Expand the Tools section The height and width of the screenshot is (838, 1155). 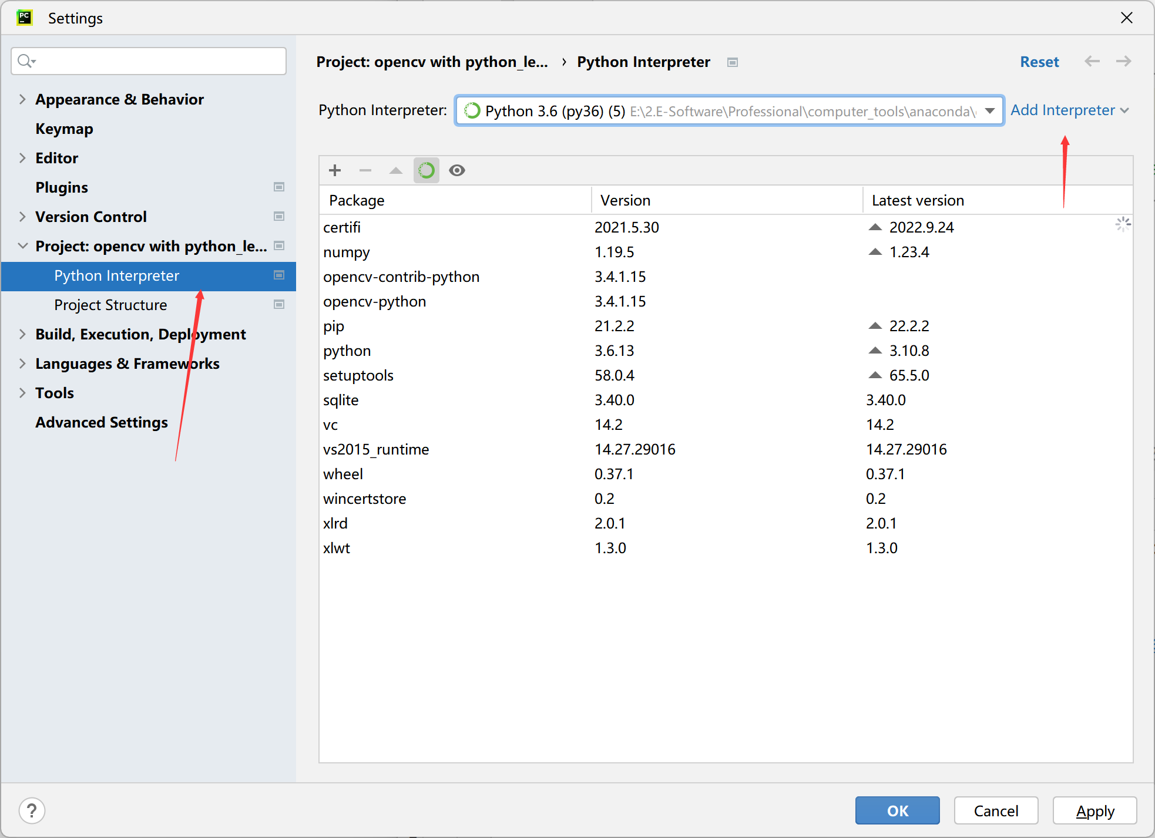coord(22,393)
